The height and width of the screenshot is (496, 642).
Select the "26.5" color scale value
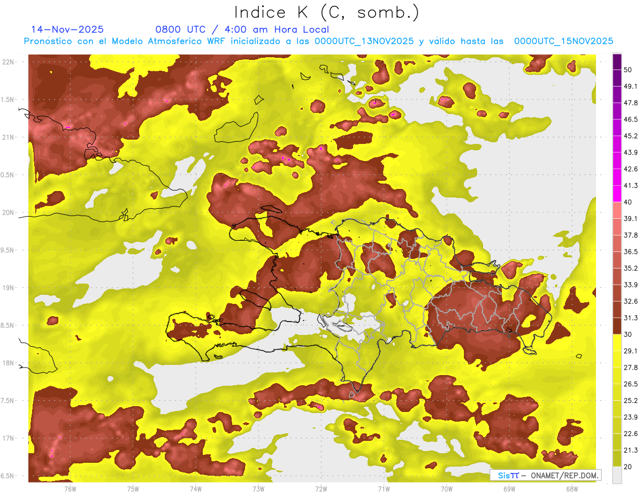pos(631,384)
